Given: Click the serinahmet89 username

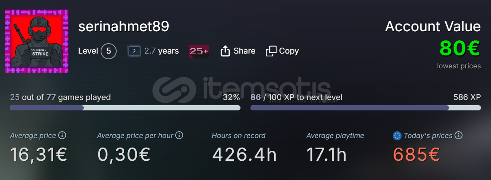Looking at the screenshot, I should [x=124, y=26].
